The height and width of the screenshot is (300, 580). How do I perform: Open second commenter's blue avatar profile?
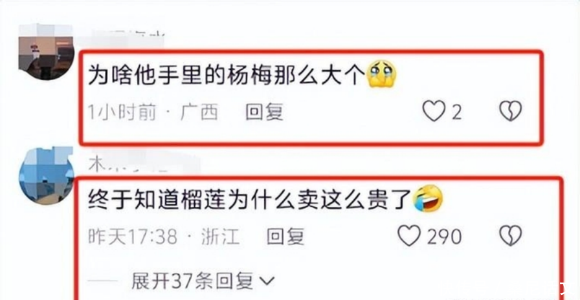[x=46, y=176]
